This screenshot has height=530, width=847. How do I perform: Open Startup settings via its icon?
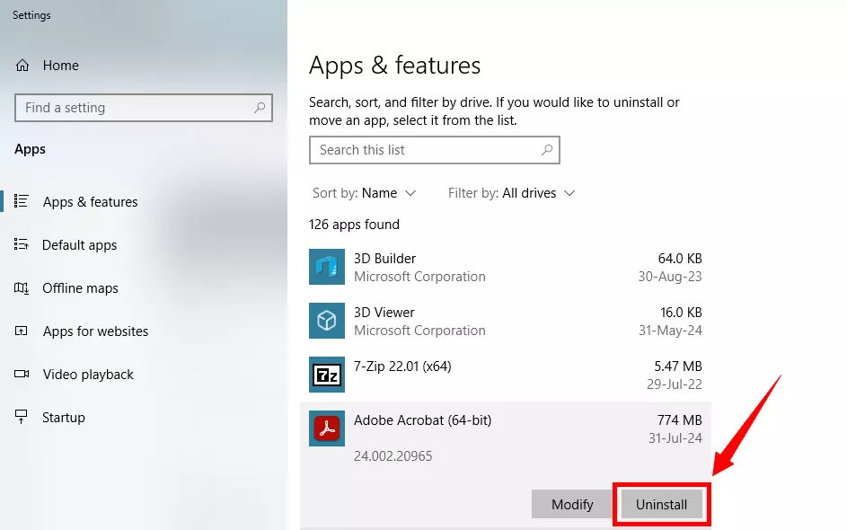(x=22, y=417)
